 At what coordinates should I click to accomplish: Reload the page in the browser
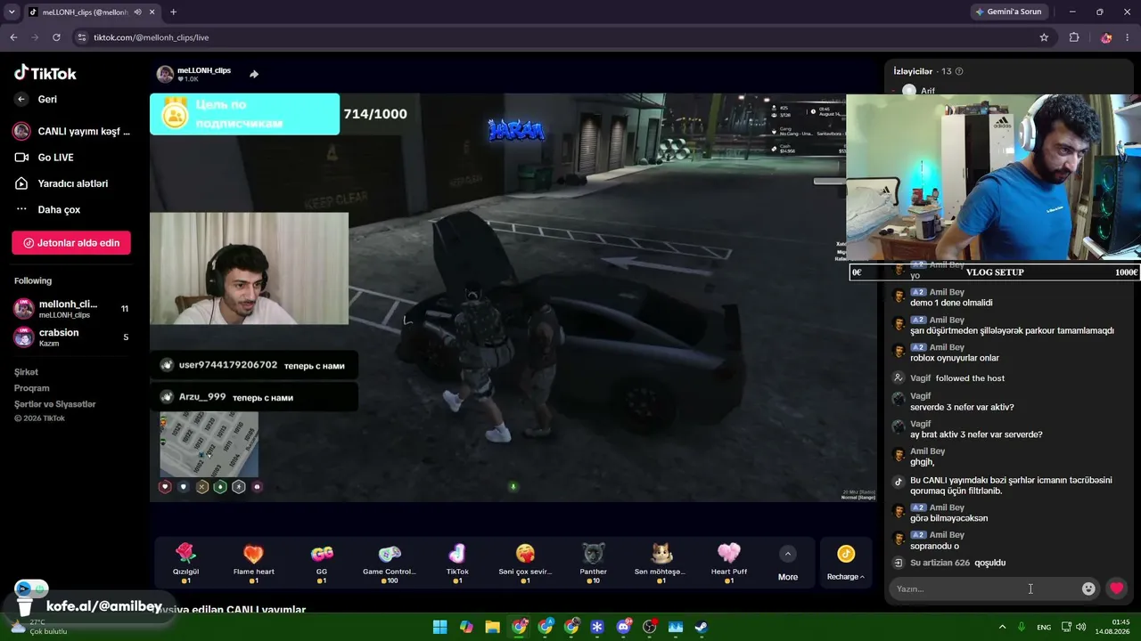pyautogui.click(x=56, y=37)
